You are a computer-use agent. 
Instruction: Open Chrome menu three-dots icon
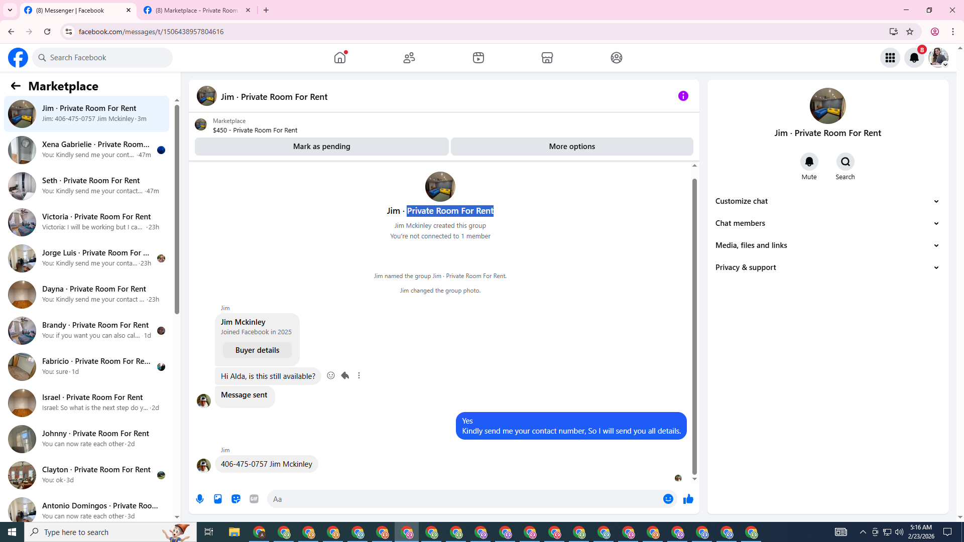tap(953, 32)
